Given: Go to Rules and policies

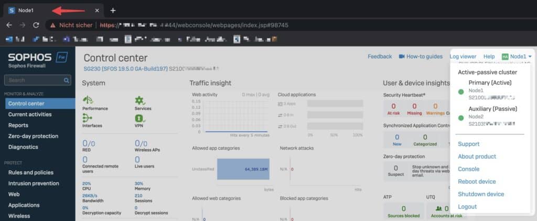Looking at the screenshot, I should coord(31,172).
